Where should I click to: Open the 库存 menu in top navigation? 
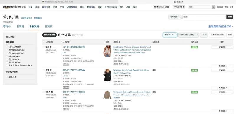[37, 7]
